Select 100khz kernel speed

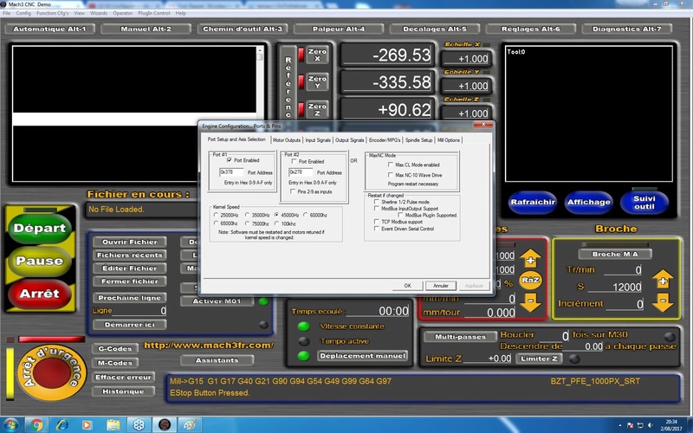[x=276, y=223]
